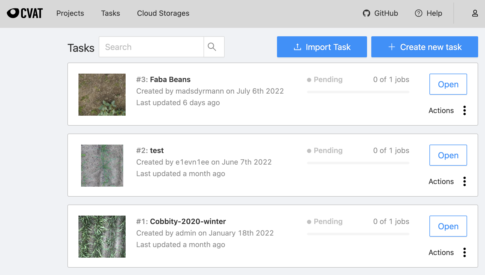485x275 pixels.
Task: Open the Cloud Storages page
Action: click(163, 13)
